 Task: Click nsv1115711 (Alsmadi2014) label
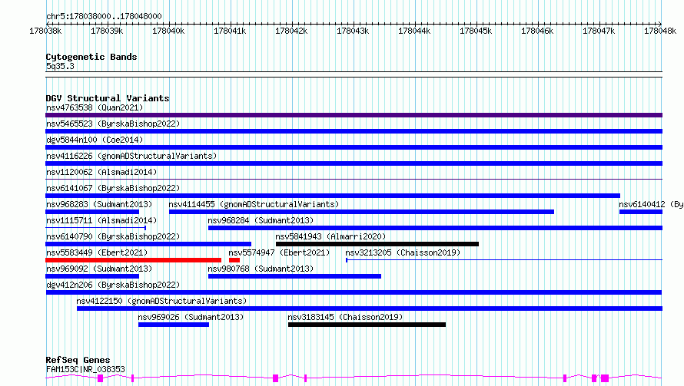click(101, 220)
